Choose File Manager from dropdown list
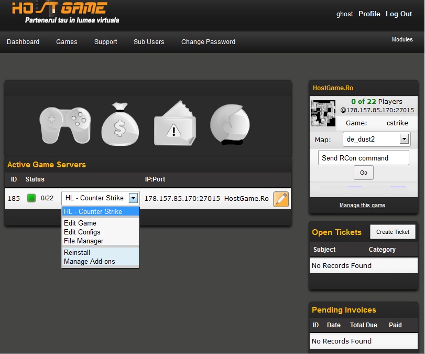Image resolution: width=425 pixels, height=354 pixels. coord(101,241)
